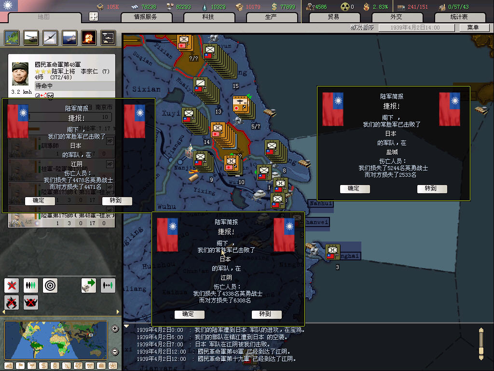Open the 科技 technology tab

click(x=208, y=17)
